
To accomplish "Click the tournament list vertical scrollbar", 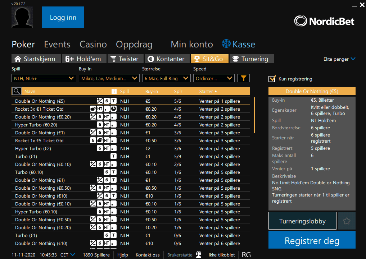I will (x=254, y=115).
